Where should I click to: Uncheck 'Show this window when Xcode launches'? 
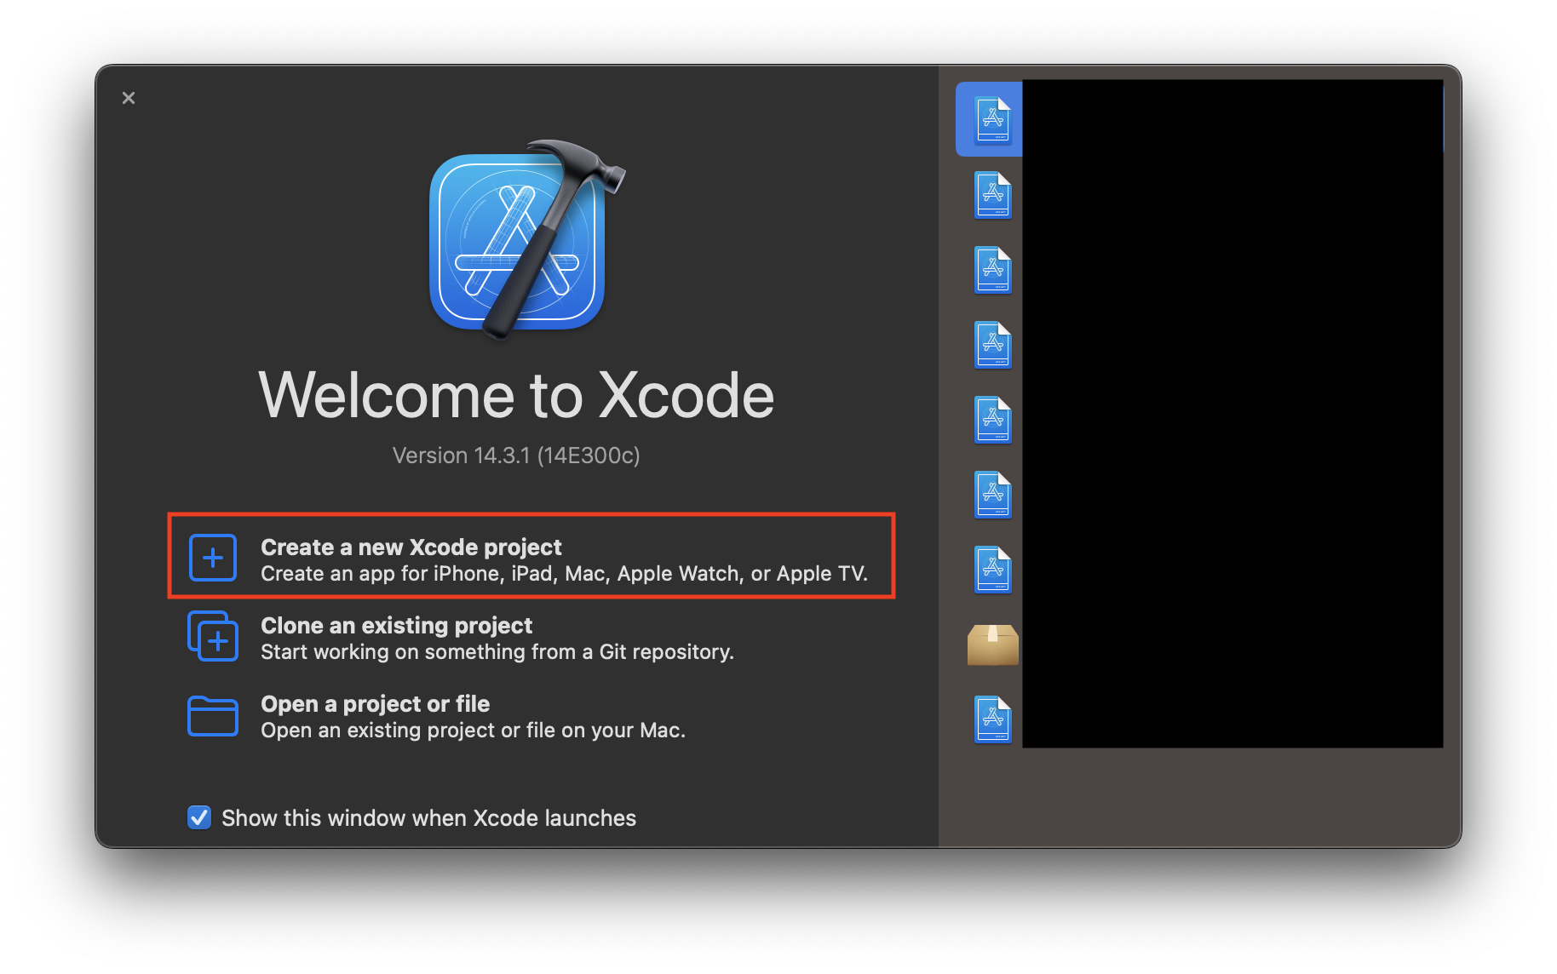tap(199, 817)
